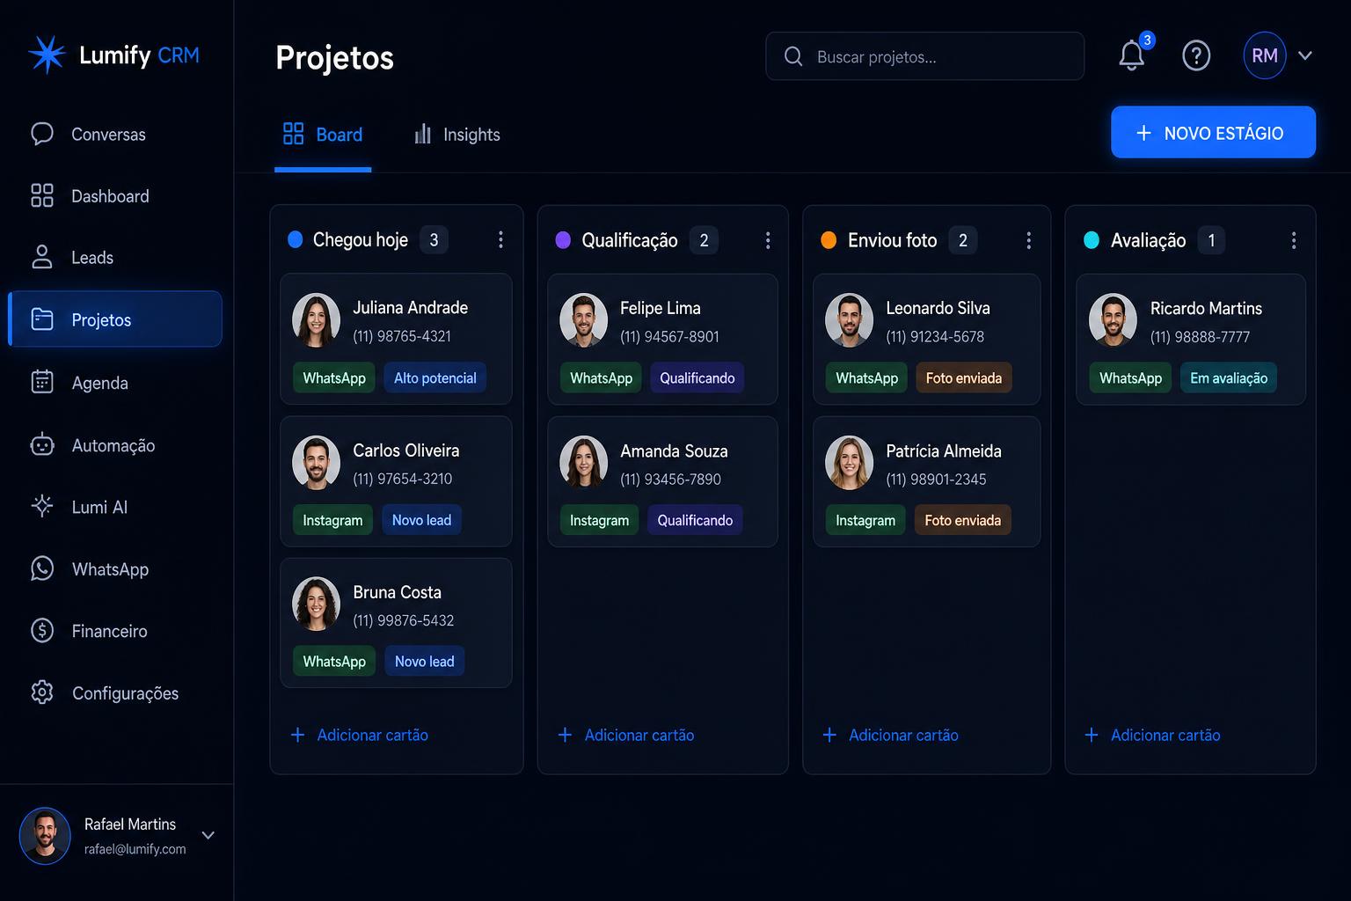Click Bruna Costa's avatar photo
The image size is (1351, 901).
click(316, 604)
